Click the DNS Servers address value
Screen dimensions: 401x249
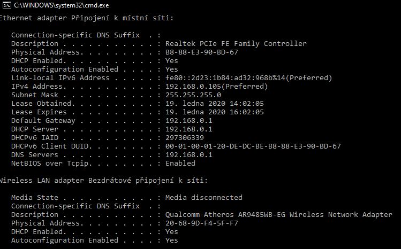[189, 155]
